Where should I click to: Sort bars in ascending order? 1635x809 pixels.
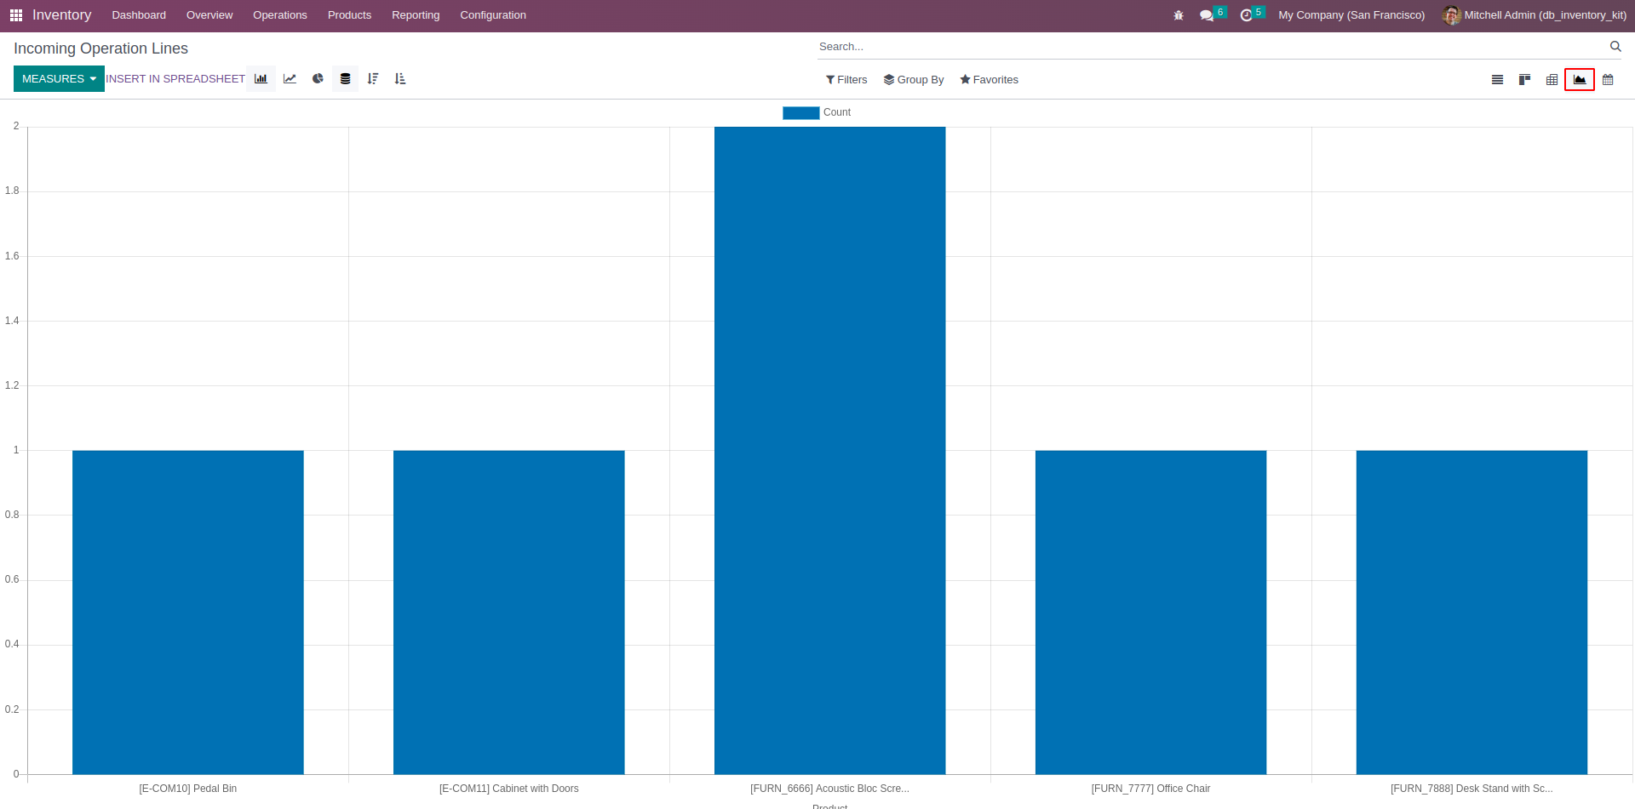click(400, 79)
